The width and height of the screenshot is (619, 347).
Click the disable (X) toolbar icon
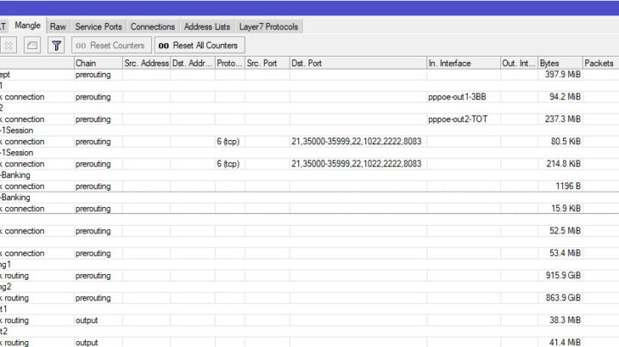(x=9, y=45)
